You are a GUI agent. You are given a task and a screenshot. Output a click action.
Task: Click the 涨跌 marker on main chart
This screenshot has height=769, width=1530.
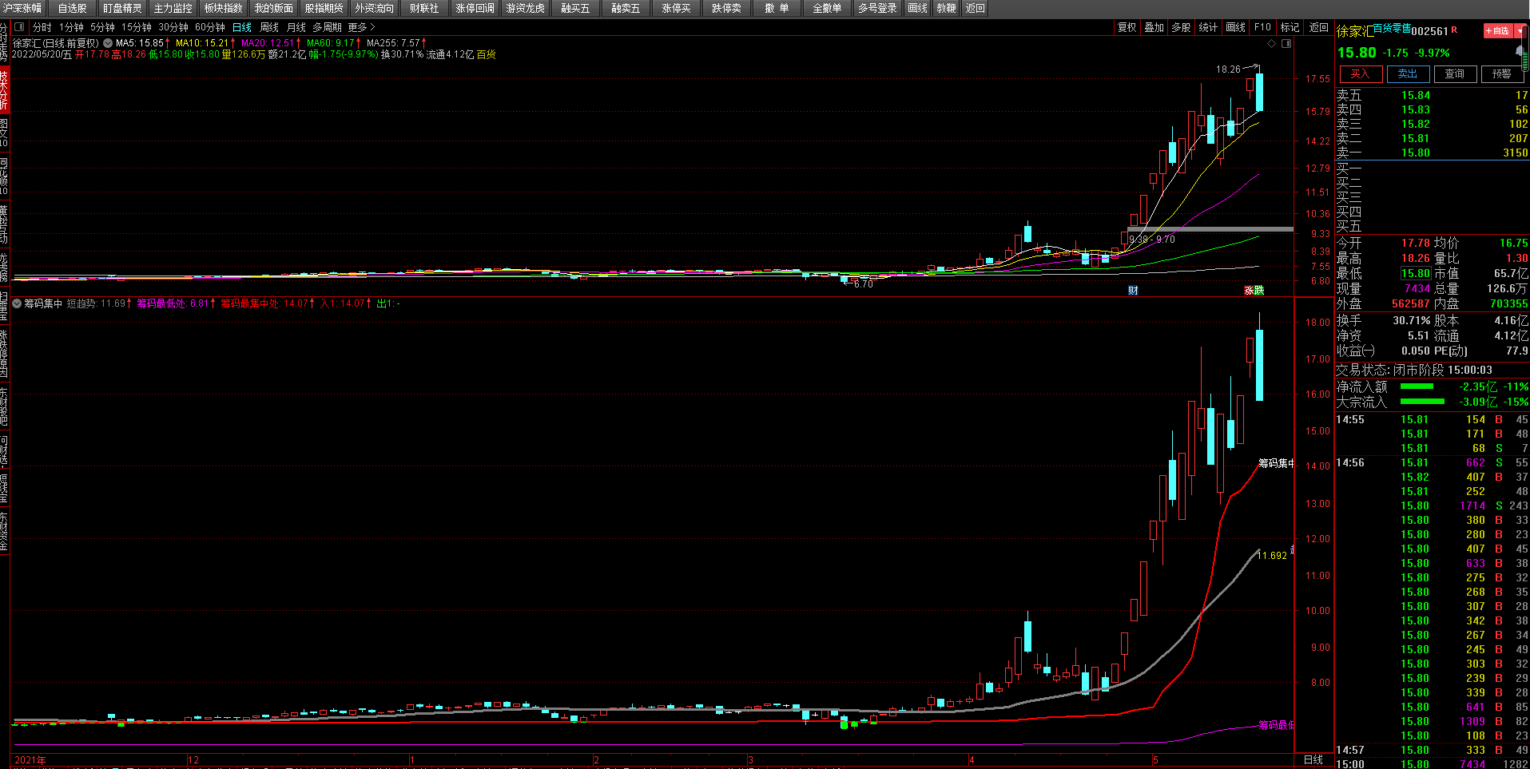(1254, 290)
